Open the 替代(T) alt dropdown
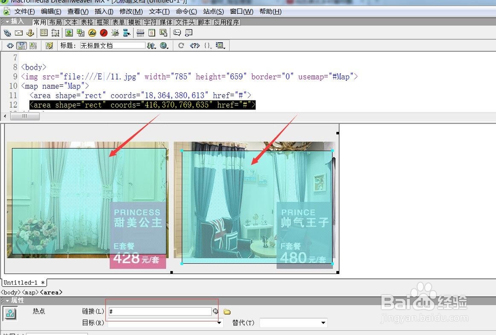 pos(323,323)
